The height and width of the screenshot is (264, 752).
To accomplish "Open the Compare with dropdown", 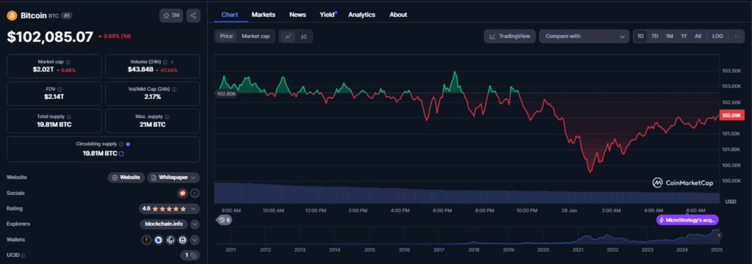I will coord(584,36).
